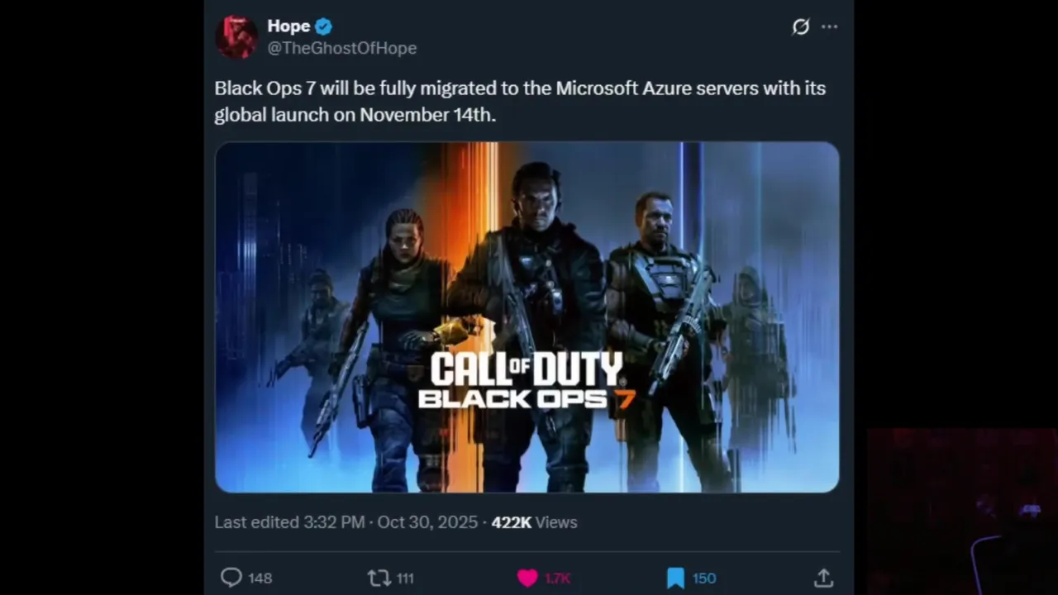1058x595 pixels.
Task: Click the 111 reposts count
Action: (x=405, y=578)
